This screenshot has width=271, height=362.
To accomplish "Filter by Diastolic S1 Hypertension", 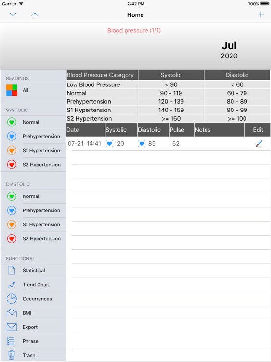I will [34, 224].
